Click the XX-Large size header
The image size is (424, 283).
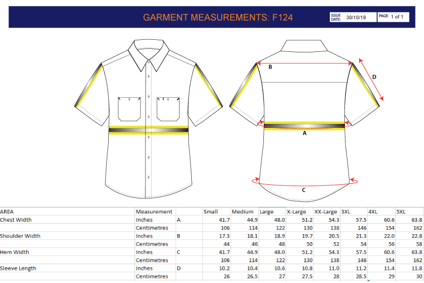[326, 211]
